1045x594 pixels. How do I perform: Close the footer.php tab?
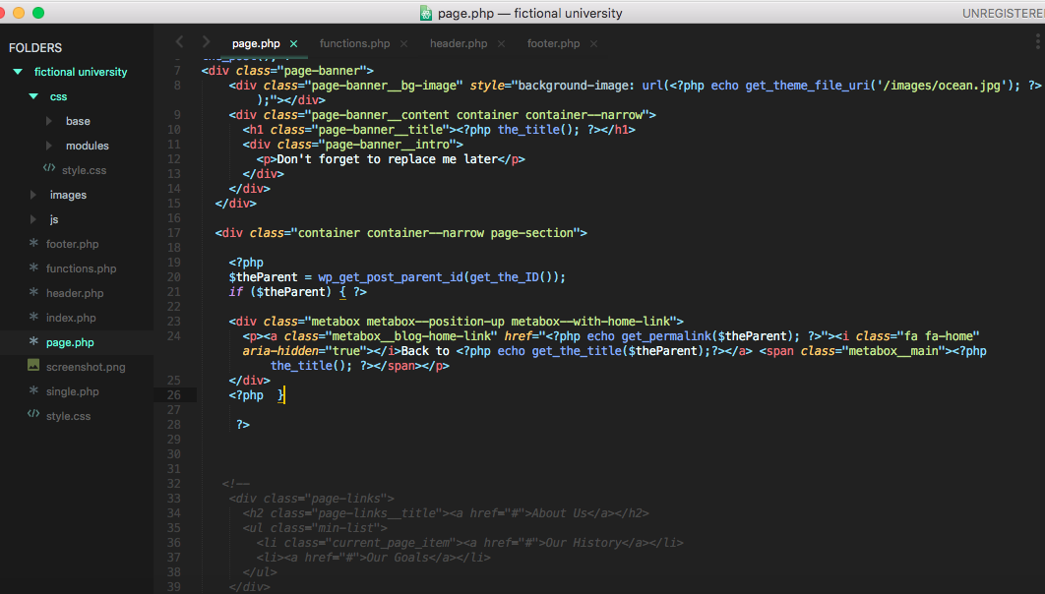click(x=593, y=44)
